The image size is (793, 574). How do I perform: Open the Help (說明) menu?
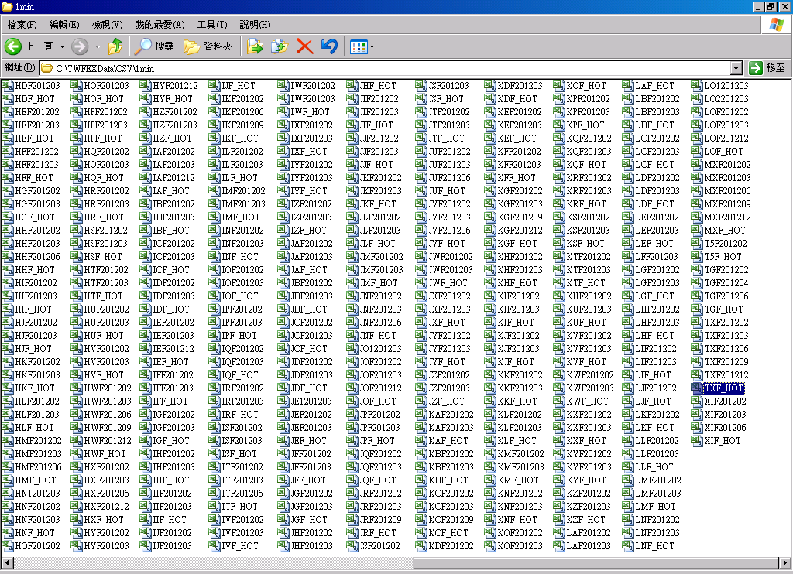click(x=254, y=24)
